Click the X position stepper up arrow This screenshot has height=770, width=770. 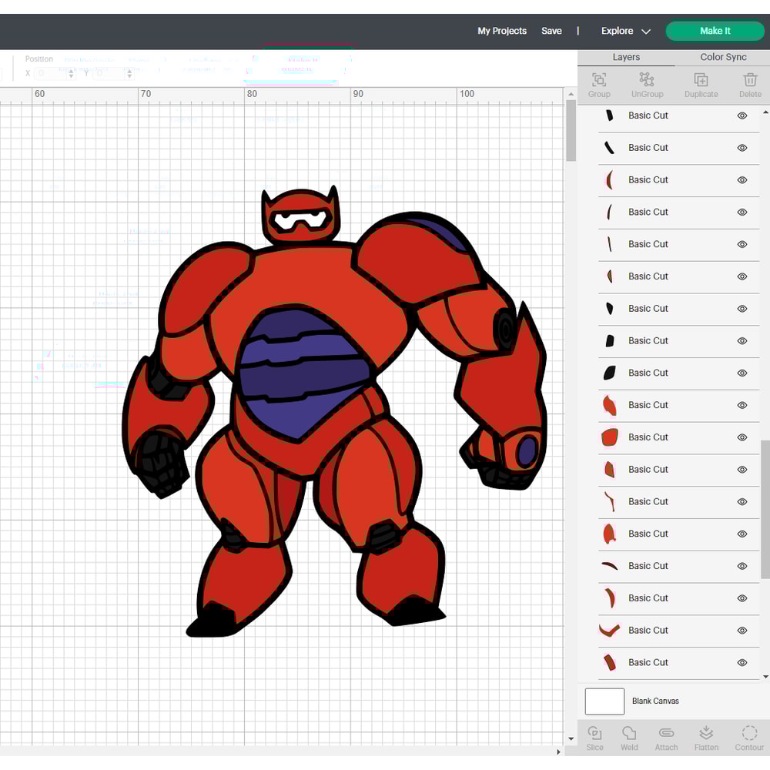(x=70, y=70)
